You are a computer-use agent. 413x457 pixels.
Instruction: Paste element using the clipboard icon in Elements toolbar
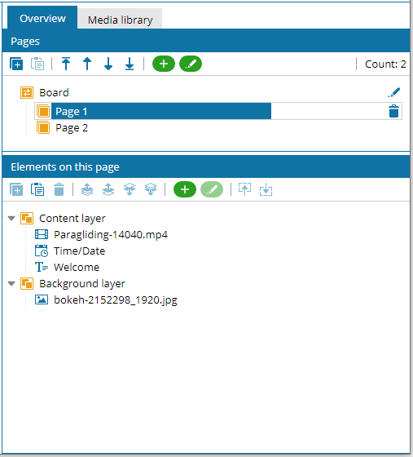(x=37, y=189)
